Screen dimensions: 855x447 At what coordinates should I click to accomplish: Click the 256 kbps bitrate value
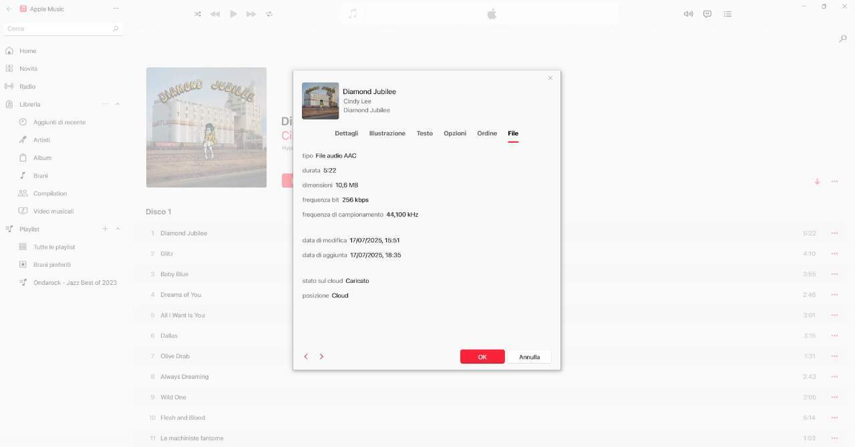pyautogui.click(x=355, y=200)
